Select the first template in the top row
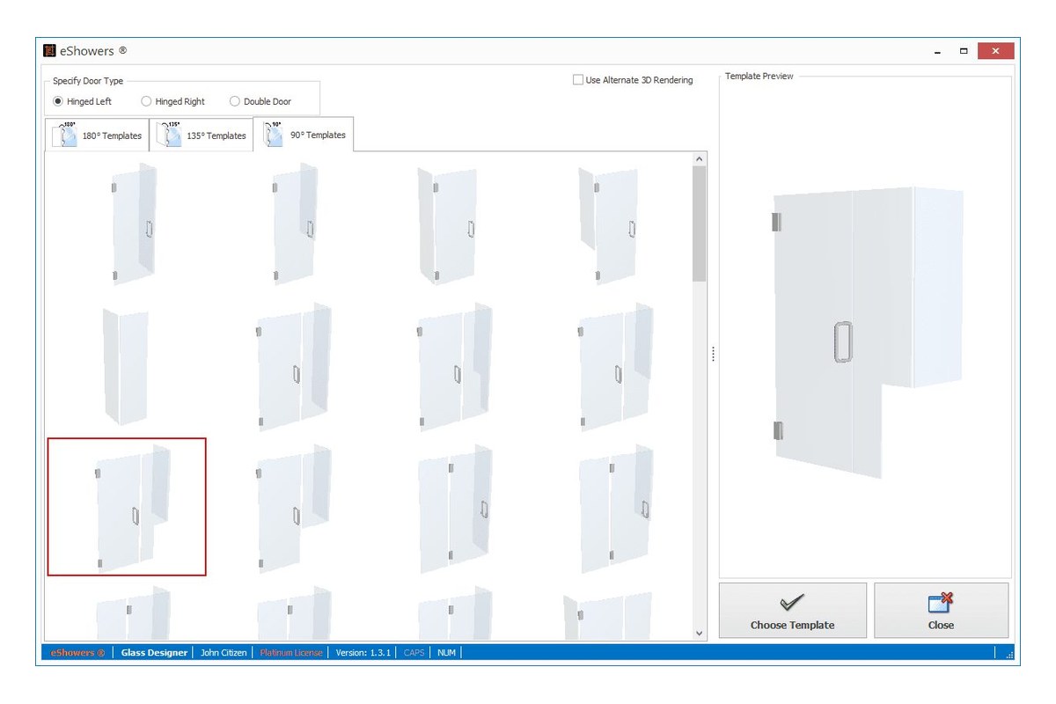 pyautogui.click(x=134, y=224)
